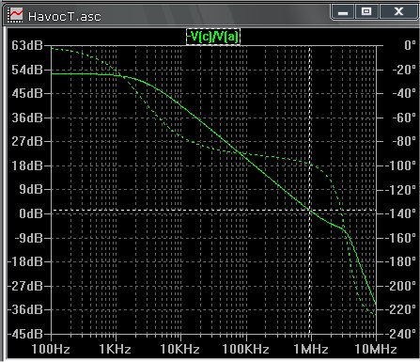The image size is (420, 362).
Task: Click the 36dB left axis label
Action: [27, 118]
